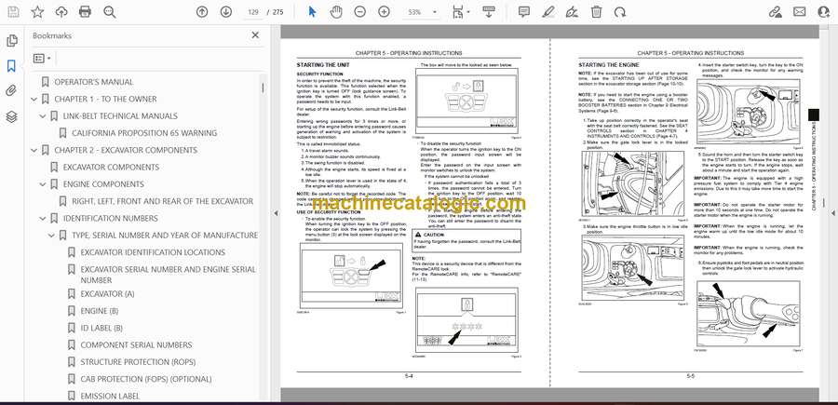Open the find text magnifier tool

tap(110, 12)
